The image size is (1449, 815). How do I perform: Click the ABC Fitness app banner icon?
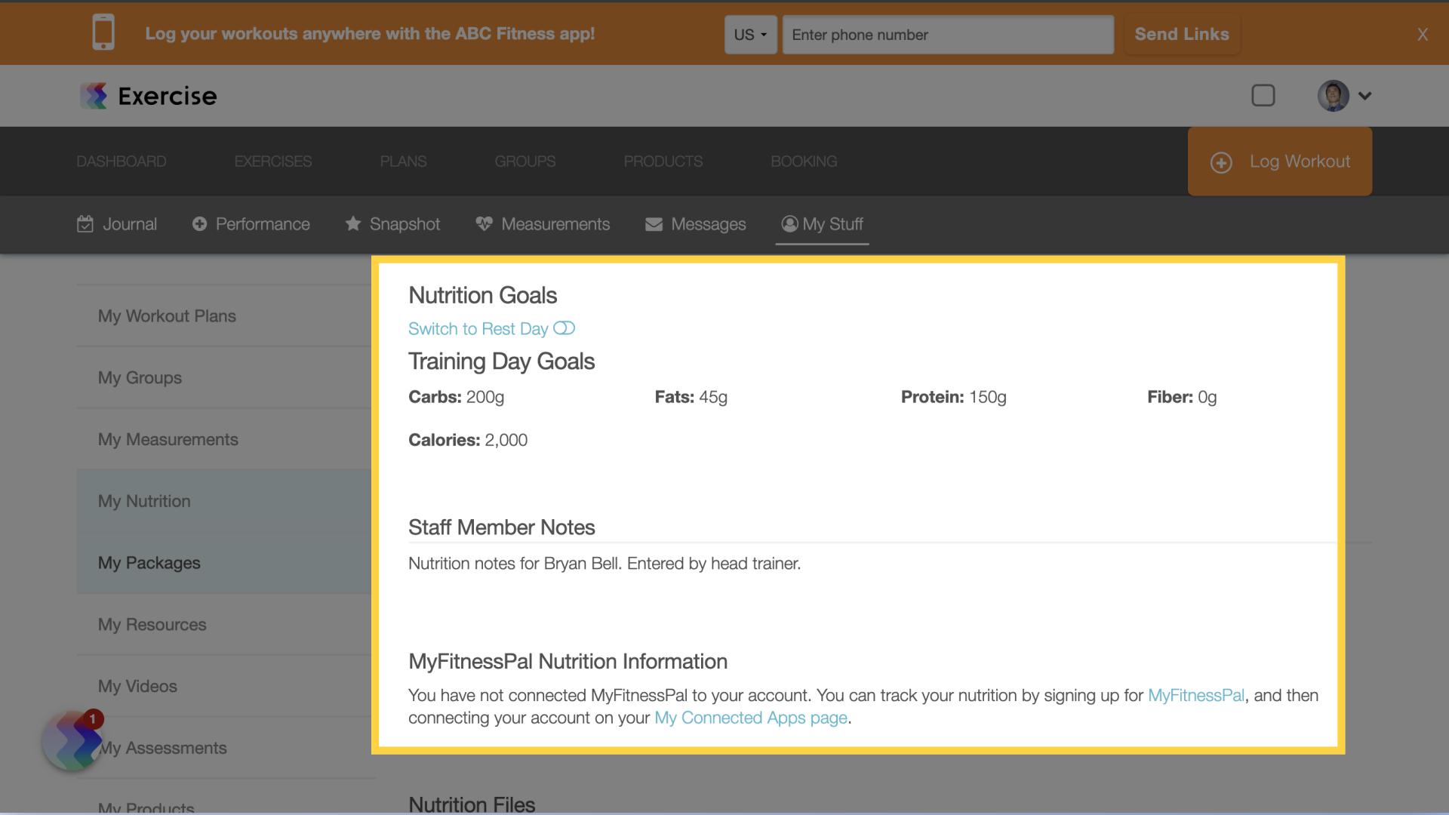tap(102, 33)
